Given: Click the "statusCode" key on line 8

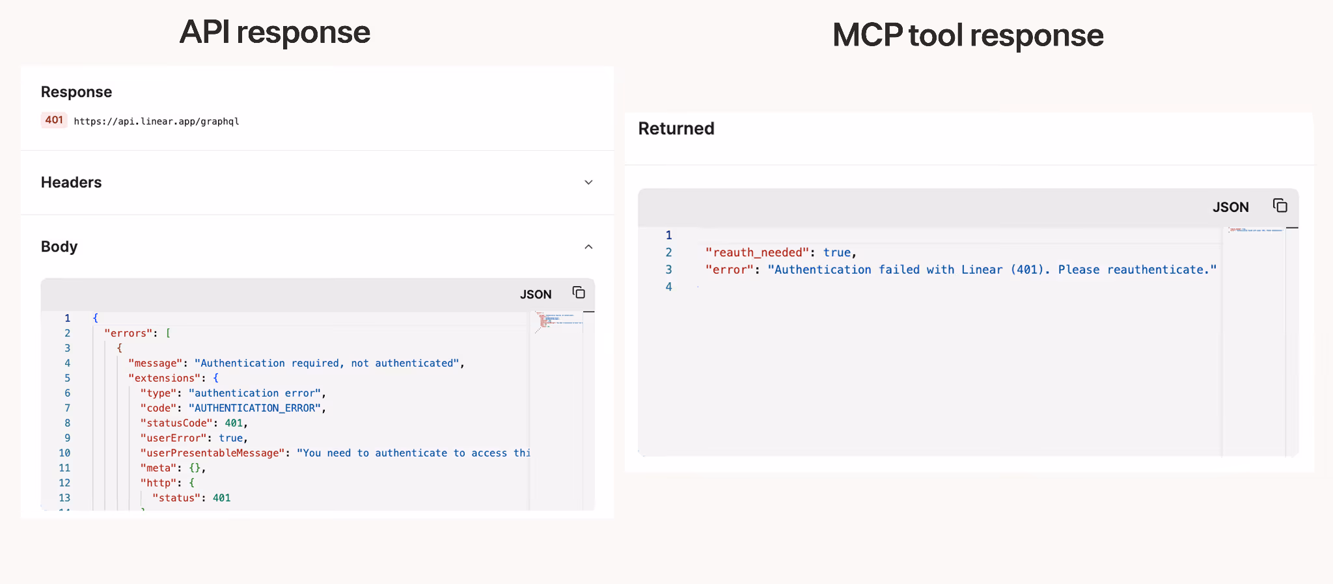Looking at the screenshot, I should pos(177,423).
